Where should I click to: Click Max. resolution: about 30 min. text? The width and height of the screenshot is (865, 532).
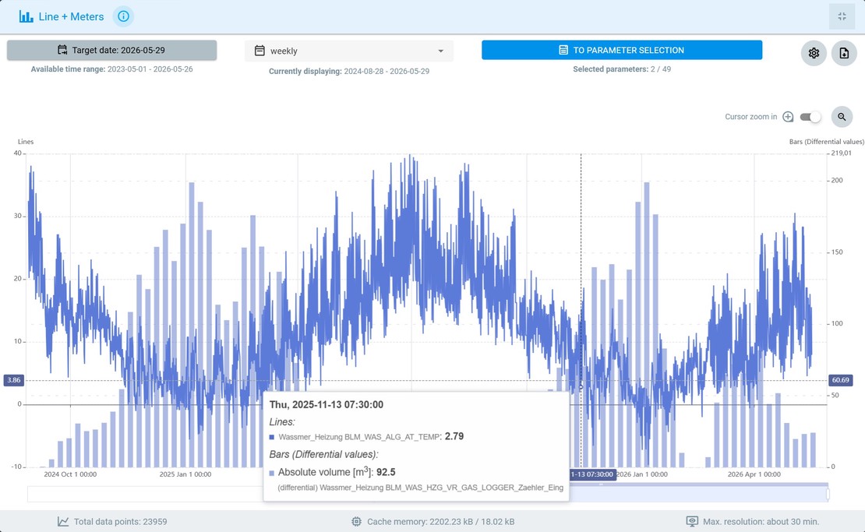tap(761, 522)
